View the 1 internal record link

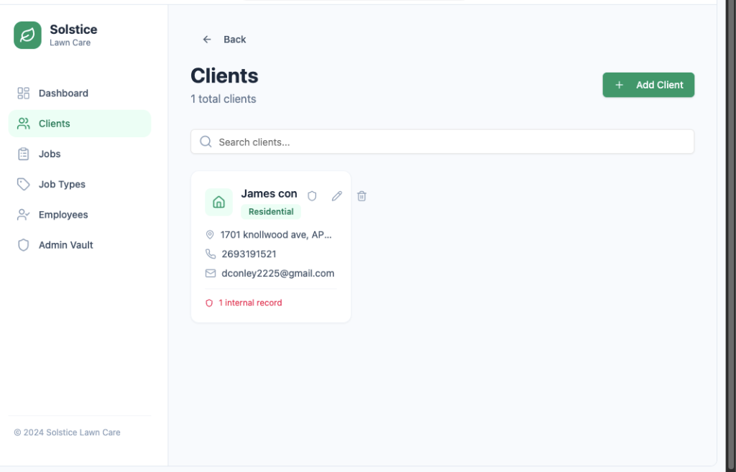tap(244, 303)
